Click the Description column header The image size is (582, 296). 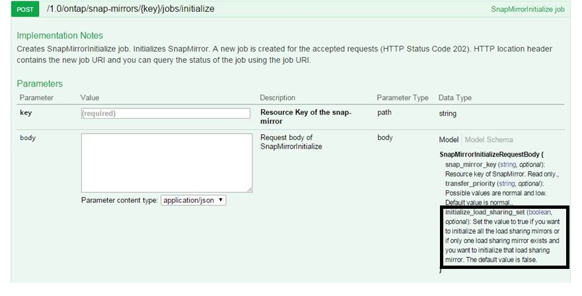[277, 98]
